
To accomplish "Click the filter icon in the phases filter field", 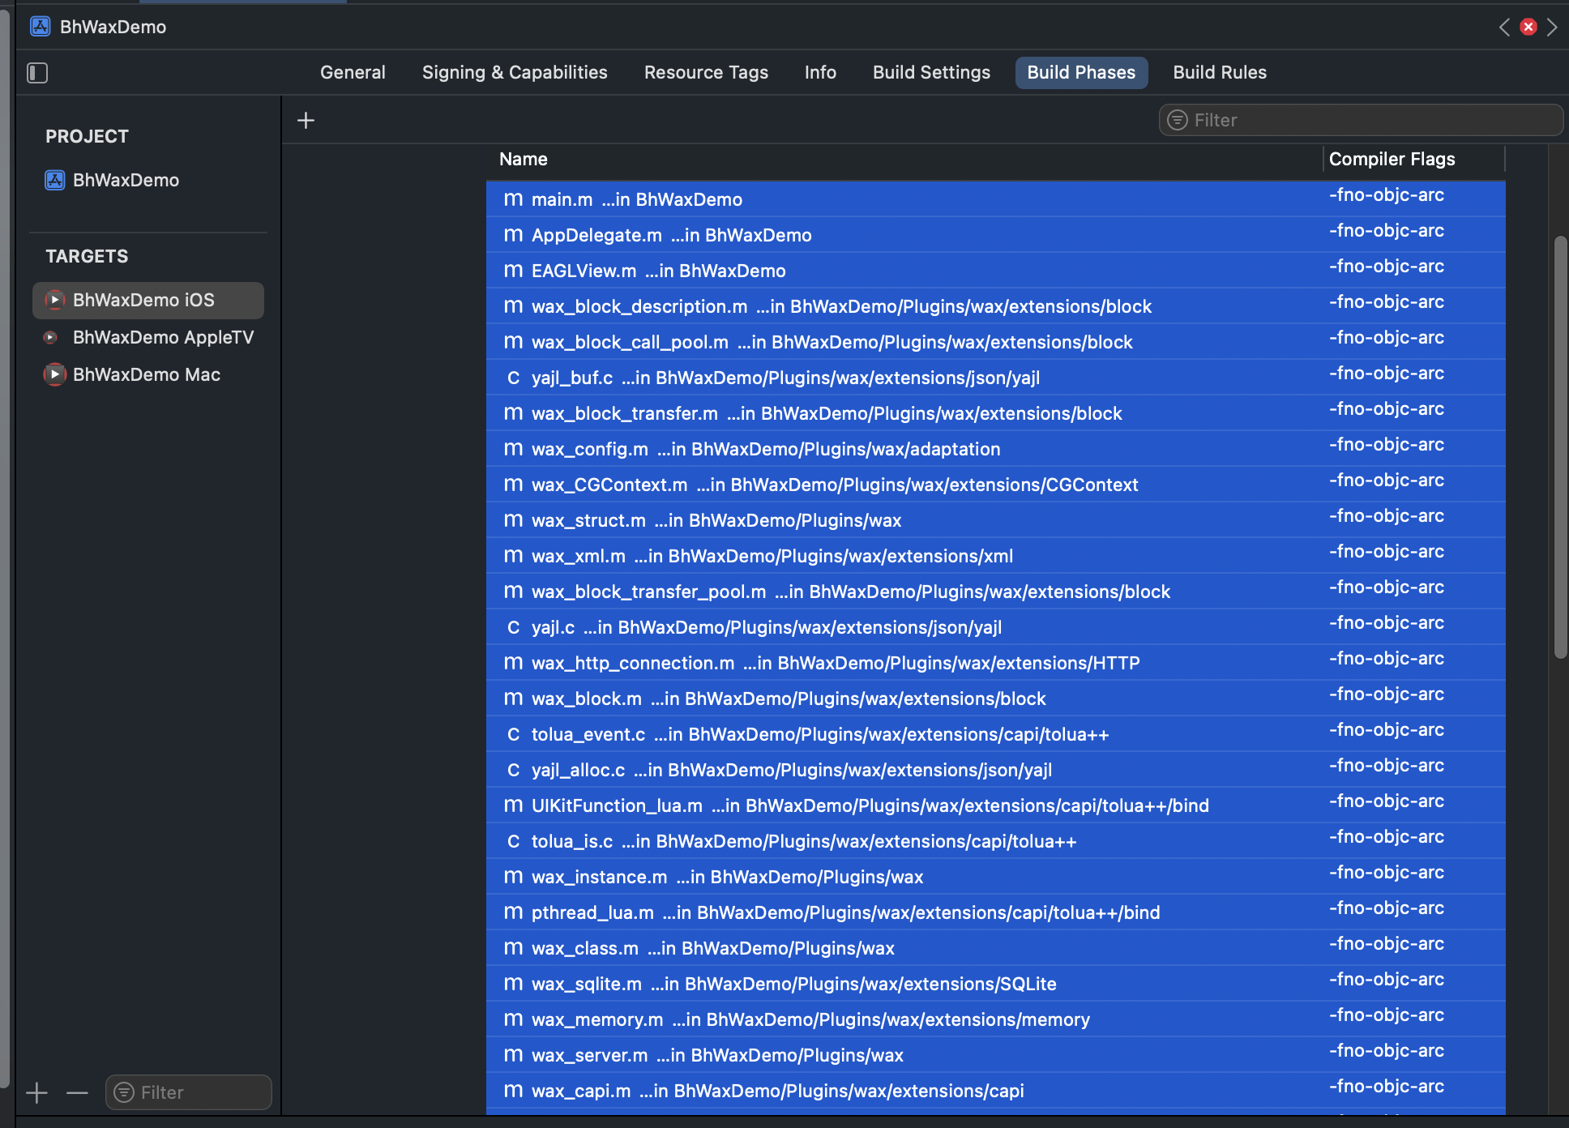I will click(x=1177, y=121).
